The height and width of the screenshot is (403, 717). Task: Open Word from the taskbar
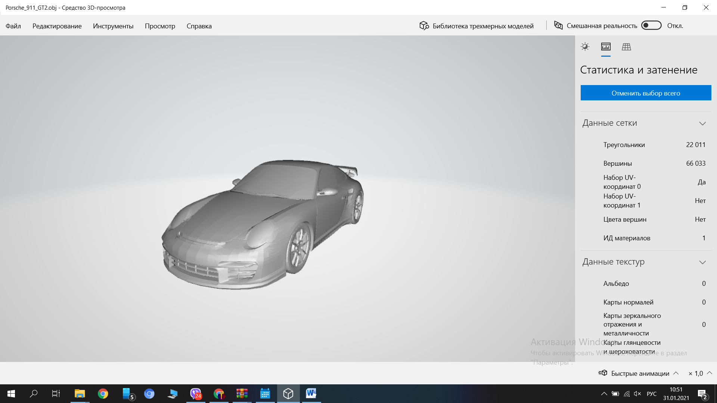coord(311,394)
